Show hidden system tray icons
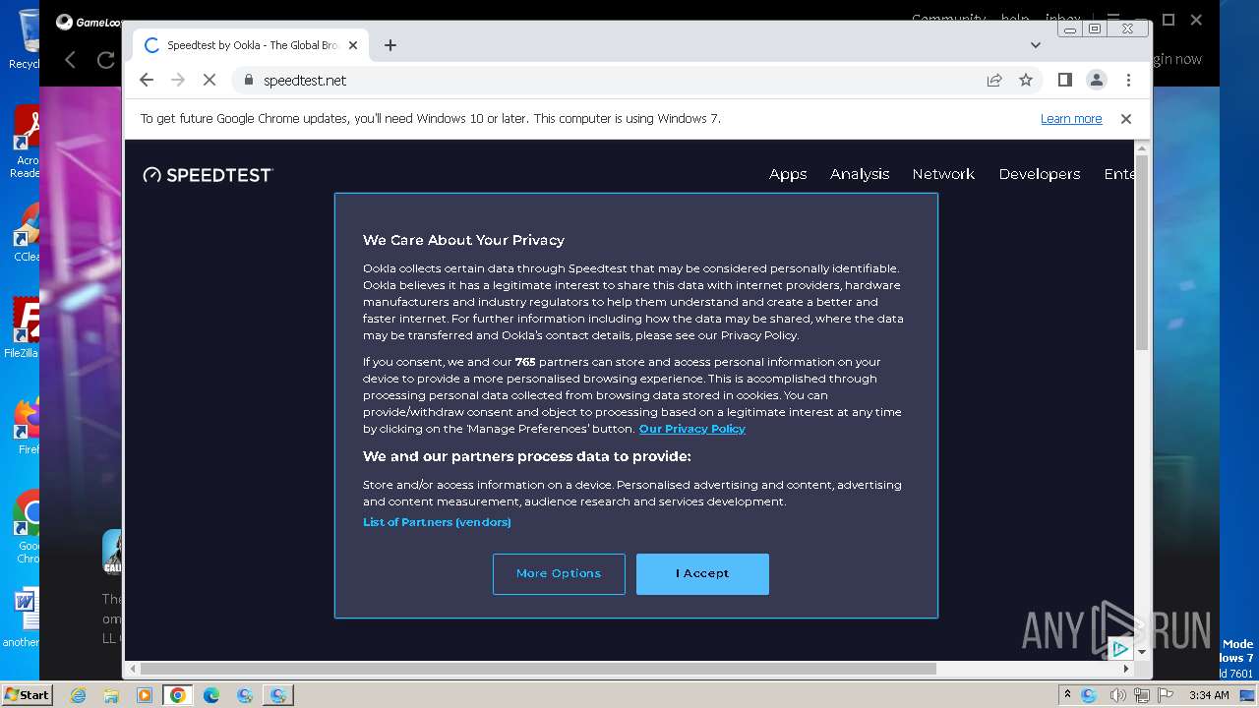This screenshot has height=708, width=1259. pyautogui.click(x=1067, y=695)
